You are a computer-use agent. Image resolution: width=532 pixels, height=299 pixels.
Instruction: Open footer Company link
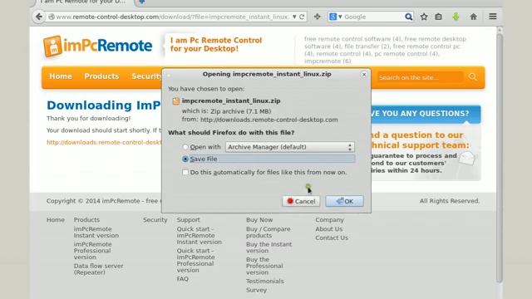click(x=329, y=219)
